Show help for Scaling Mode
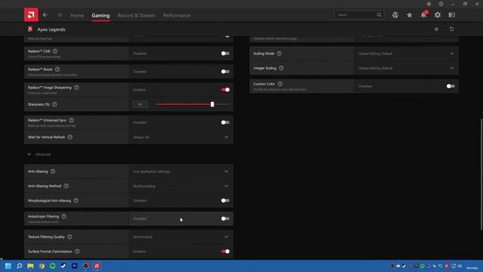The width and height of the screenshot is (483, 272). [279, 54]
